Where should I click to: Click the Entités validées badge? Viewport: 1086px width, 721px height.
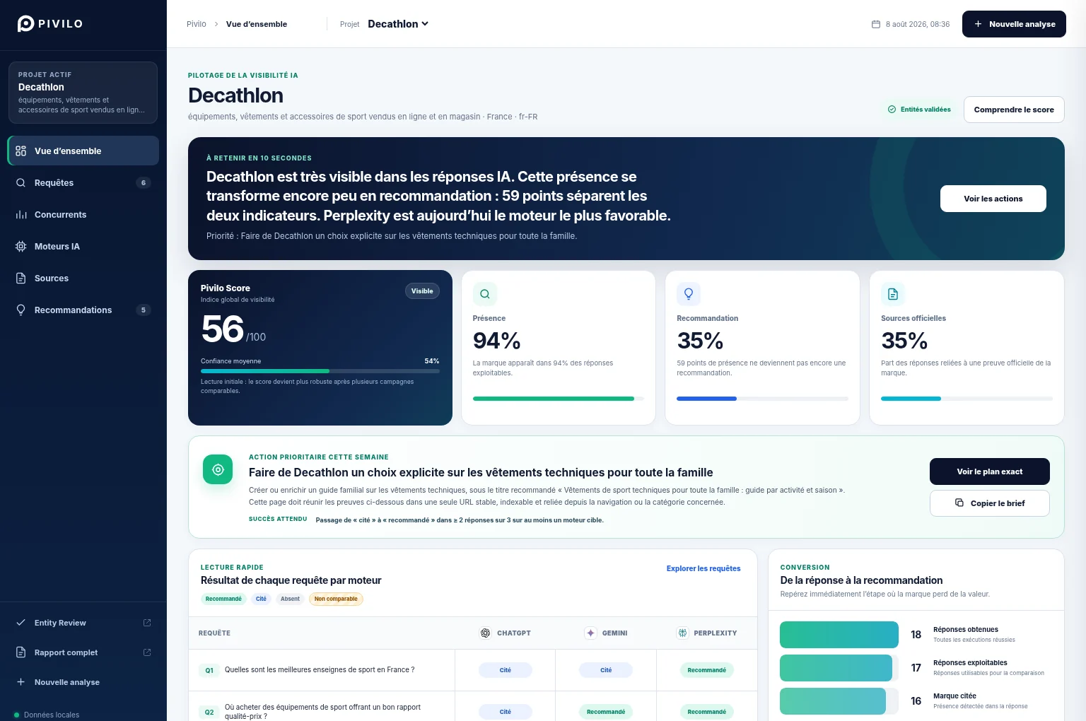click(919, 110)
